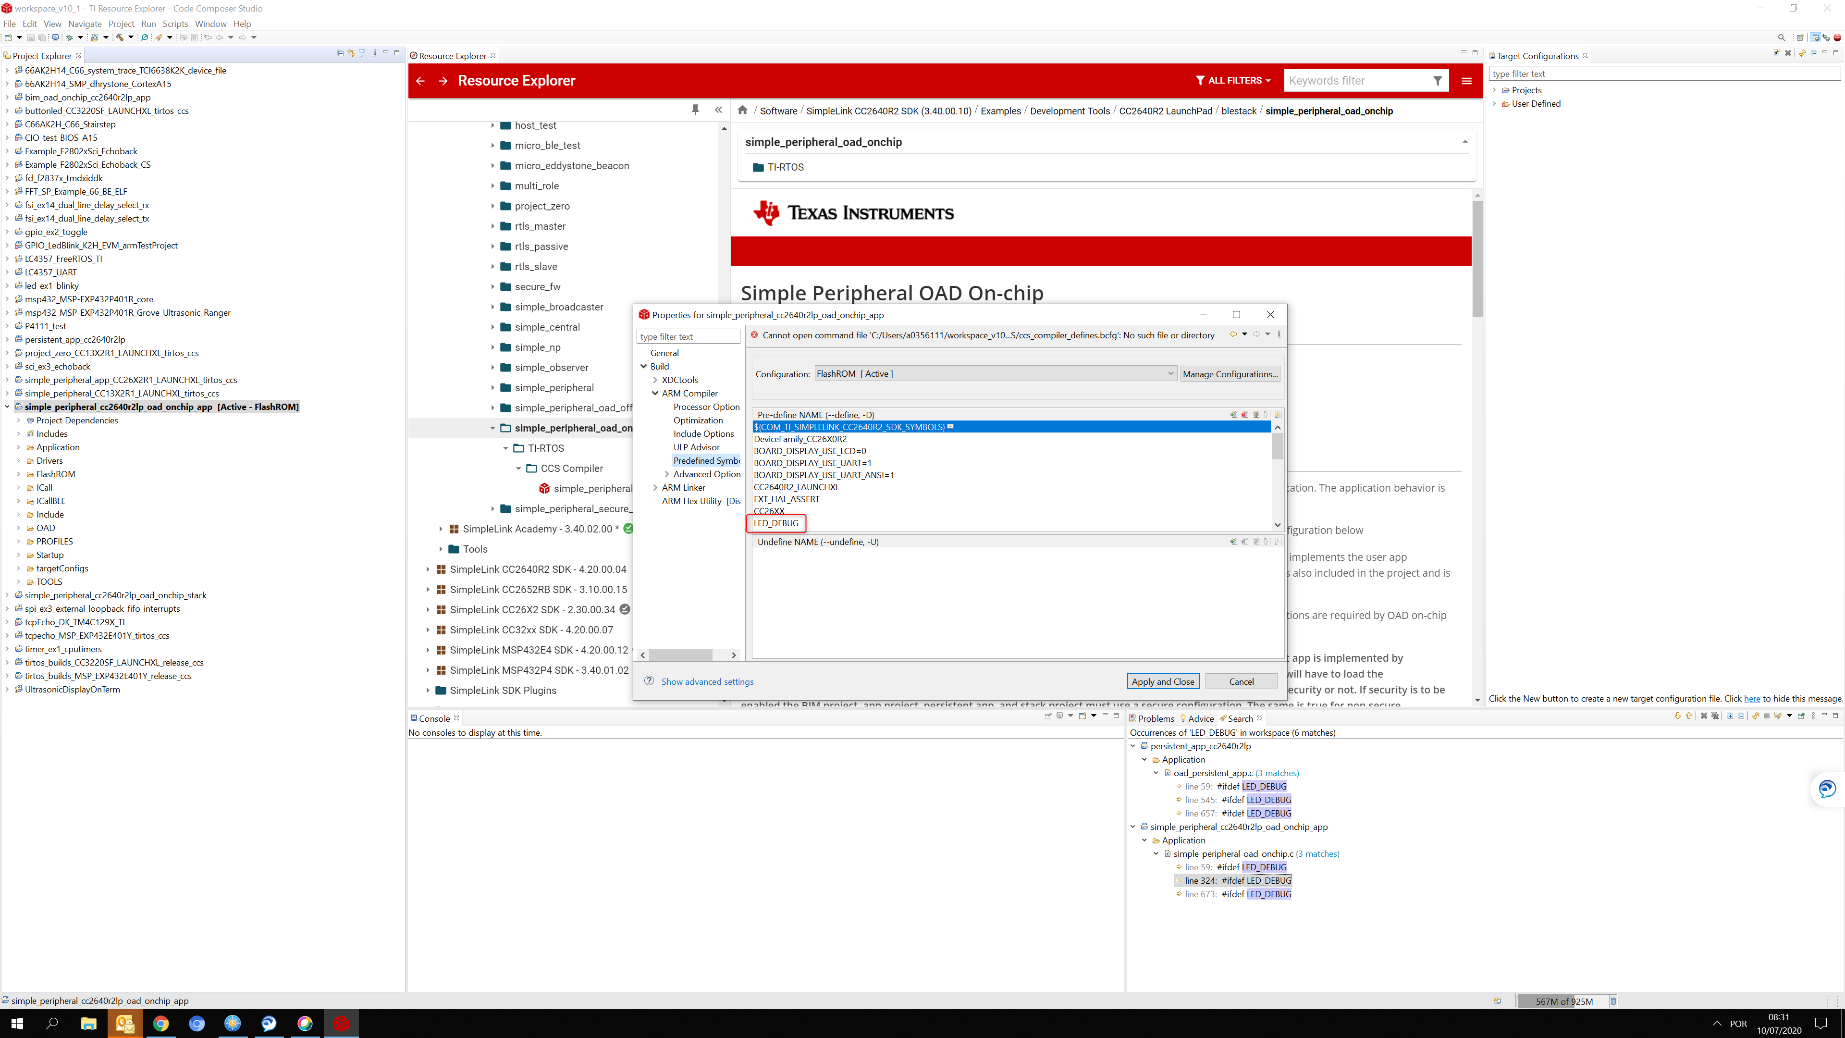This screenshot has width=1845, height=1038.
Task: Click the 'here' link in Target Configurations
Action: (x=1752, y=698)
